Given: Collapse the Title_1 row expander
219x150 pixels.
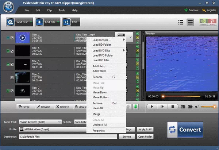Looking at the screenshot, I should coord(8,38).
